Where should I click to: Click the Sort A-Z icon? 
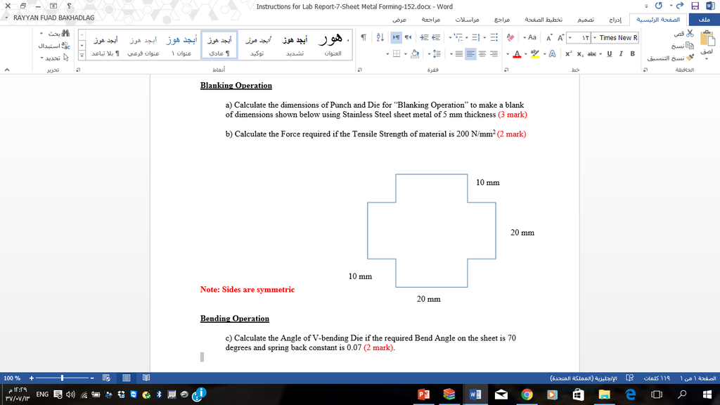click(x=380, y=37)
